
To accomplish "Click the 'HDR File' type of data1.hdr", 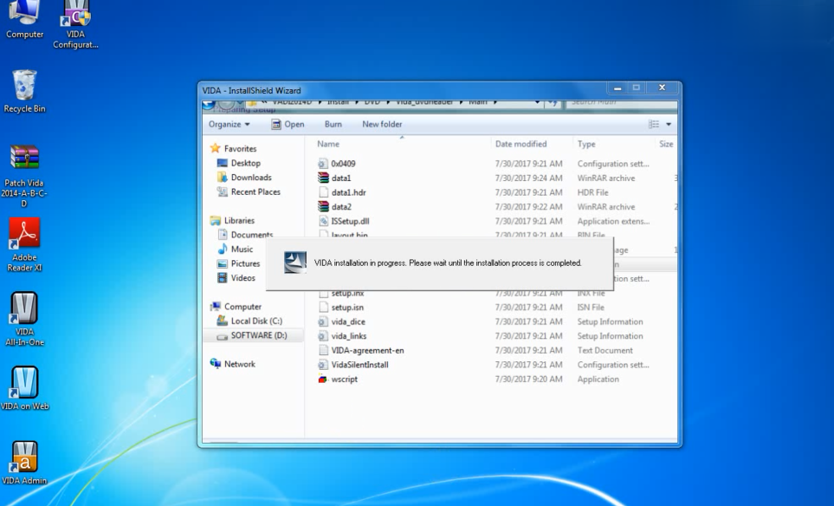I will [x=593, y=192].
